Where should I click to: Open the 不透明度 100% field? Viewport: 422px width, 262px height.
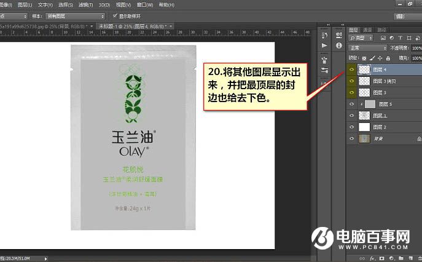[x=416, y=48]
